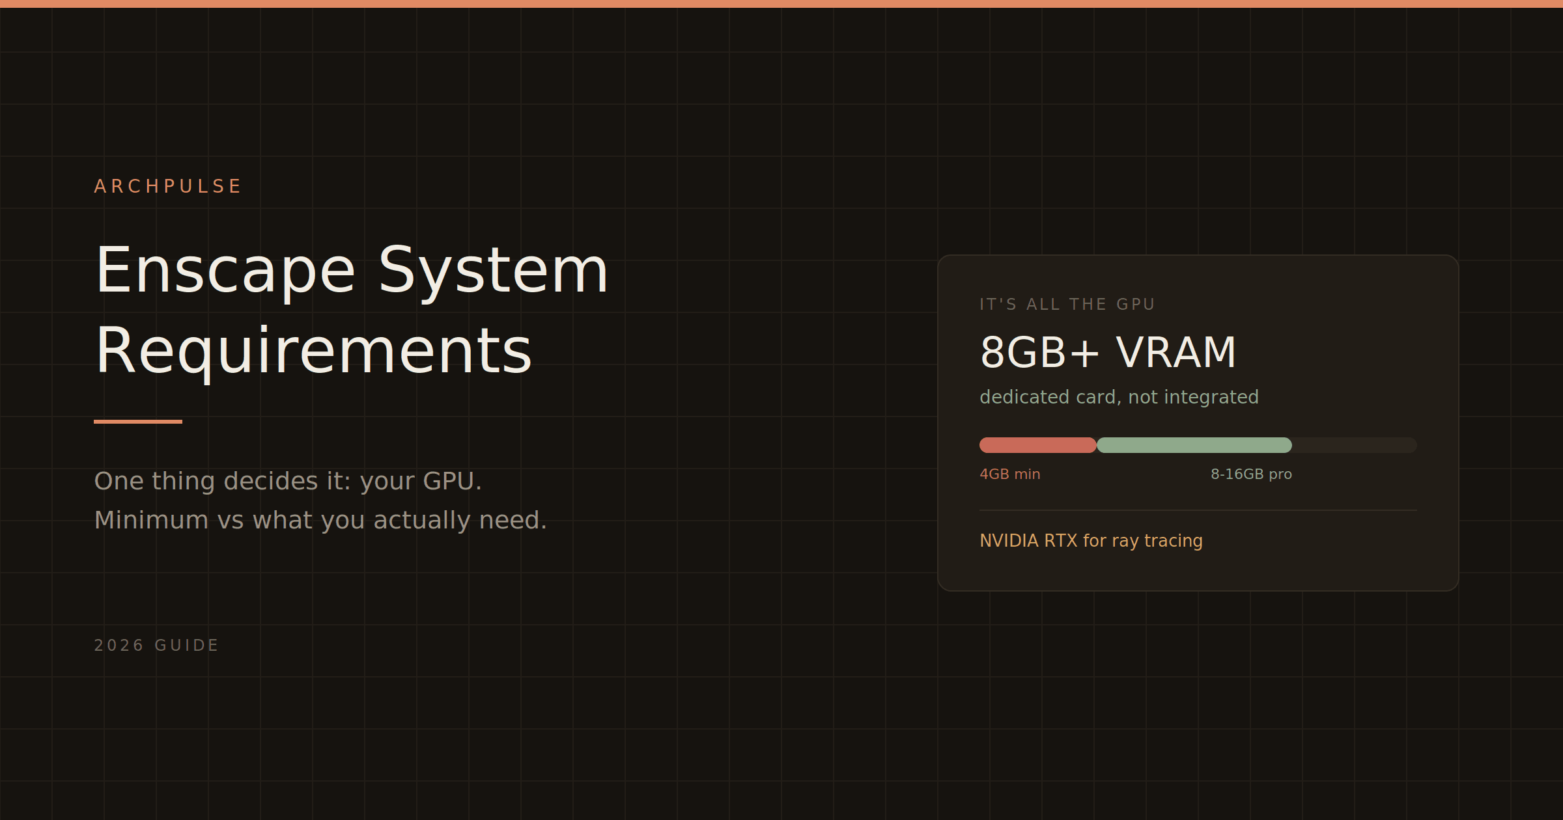The height and width of the screenshot is (820, 1563).
Task: Click the "8GB+ VRAM" headline
Action: coord(1108,352)
